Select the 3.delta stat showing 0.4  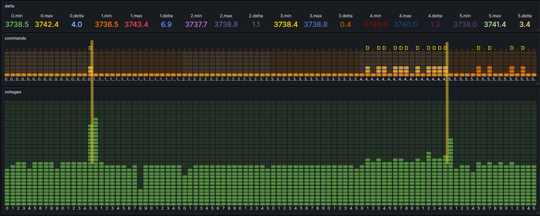pos(345,24)
